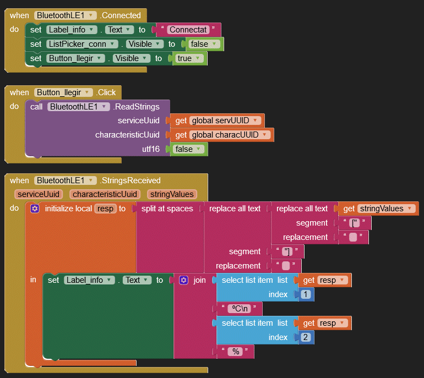Edit the percent sign text string

point(237,352)
